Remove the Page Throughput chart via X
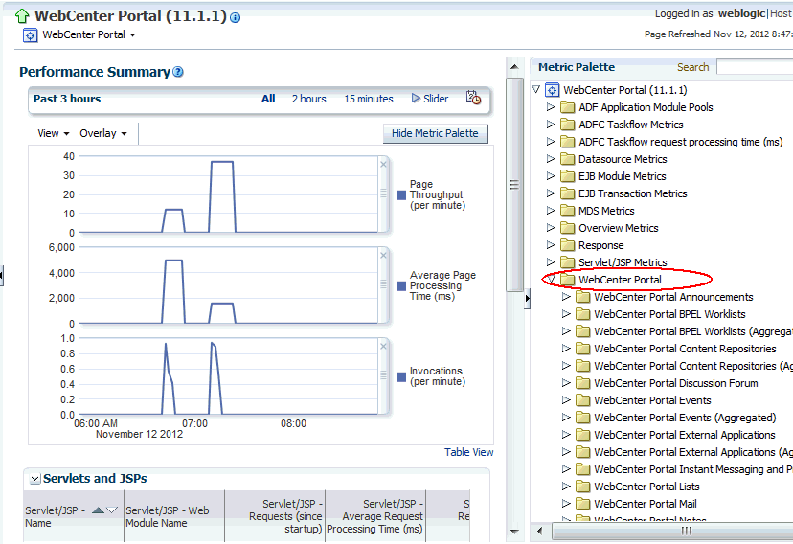Screen dimensions: 793x544 (383, 165)
